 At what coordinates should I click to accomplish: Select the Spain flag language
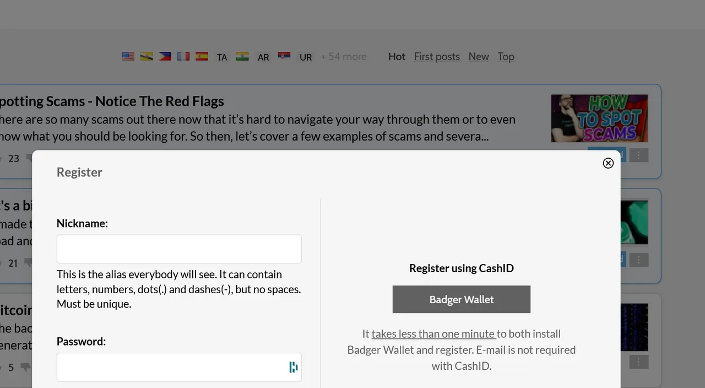[x=202, y=56]
